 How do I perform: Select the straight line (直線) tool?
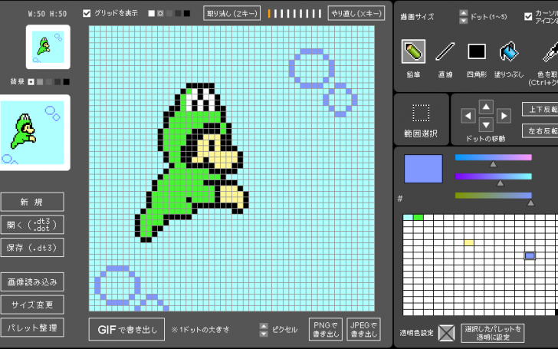[x=445, y=51]
